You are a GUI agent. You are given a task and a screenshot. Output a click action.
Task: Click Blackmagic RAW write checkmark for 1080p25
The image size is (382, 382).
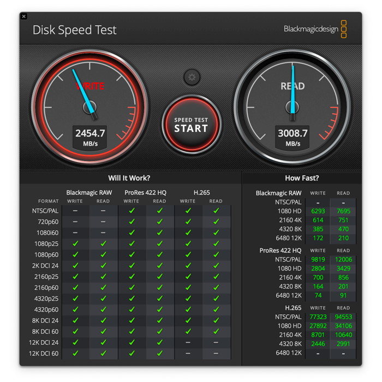[75, 243]
